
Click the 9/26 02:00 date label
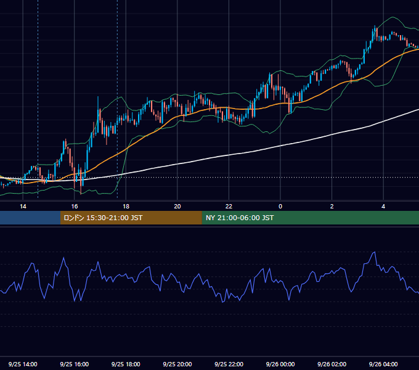[x=332, y=364]
